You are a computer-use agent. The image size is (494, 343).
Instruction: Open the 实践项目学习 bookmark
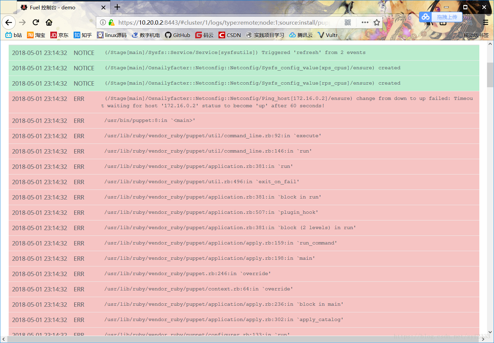click(265, 35)
